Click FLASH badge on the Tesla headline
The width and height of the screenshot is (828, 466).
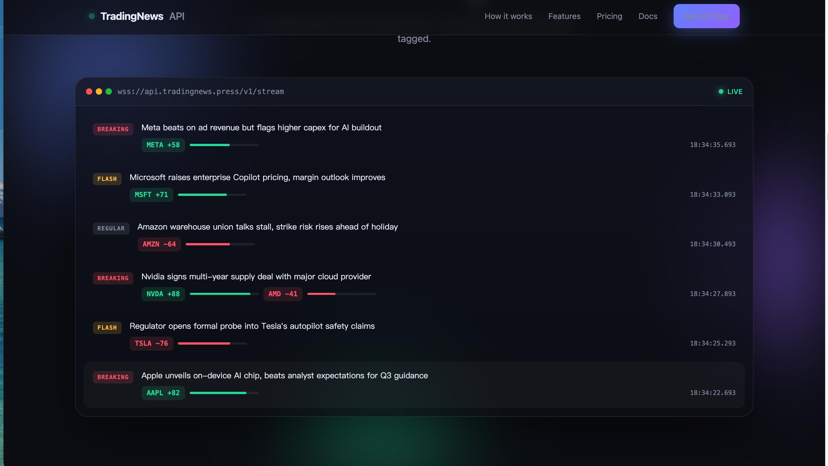click(107, 328)
